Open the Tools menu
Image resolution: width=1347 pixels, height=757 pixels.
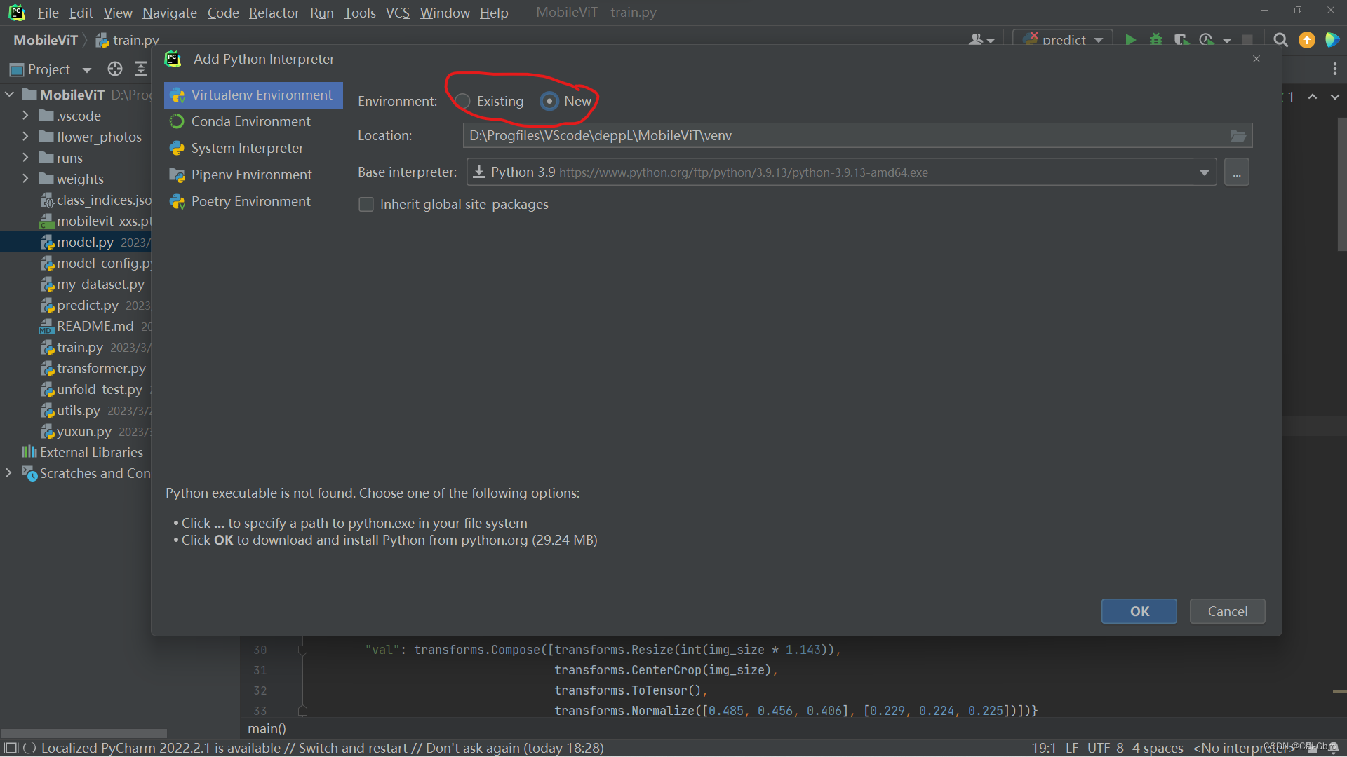point(360,13)
